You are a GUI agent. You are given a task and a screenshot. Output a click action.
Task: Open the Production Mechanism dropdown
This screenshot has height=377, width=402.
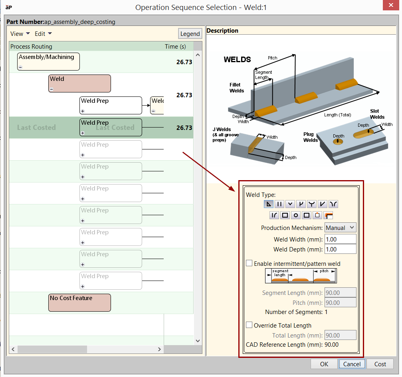pyautogui.click(x=340, y=228)
